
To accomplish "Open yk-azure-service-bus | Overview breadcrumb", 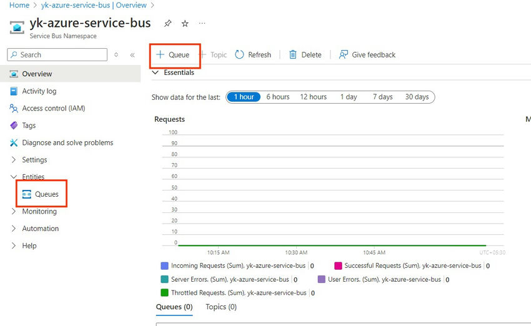I will 94,5.
